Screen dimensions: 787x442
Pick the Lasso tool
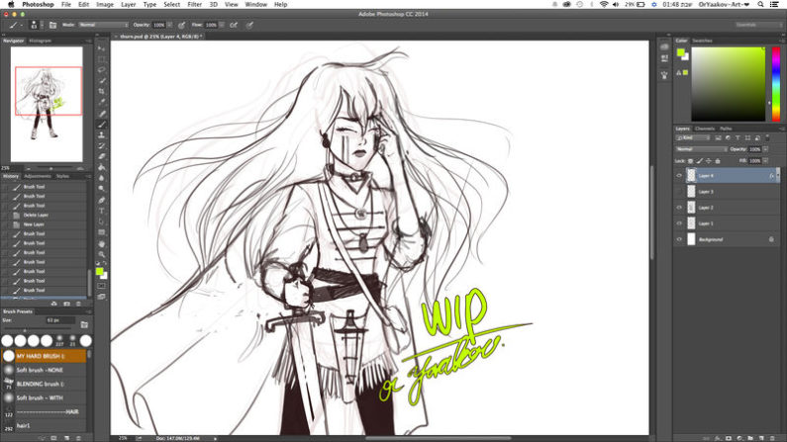102,69
